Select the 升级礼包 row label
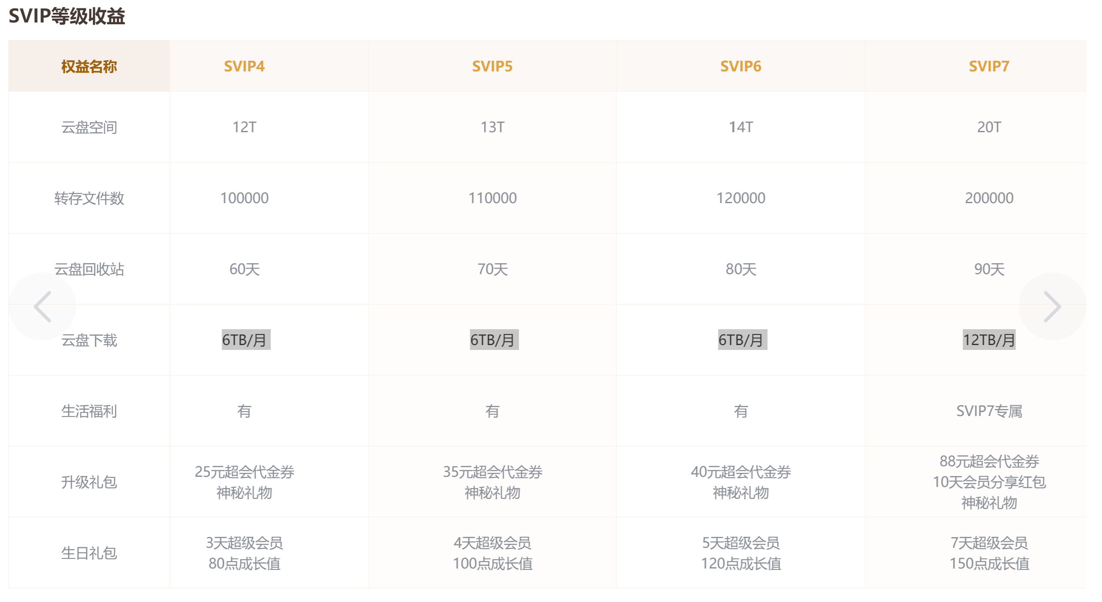Screen dimensions: 1102x602 click(x=89, y=482)
